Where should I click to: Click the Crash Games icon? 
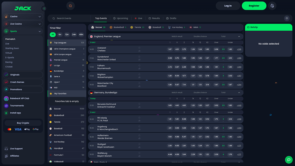pyautogui.click(x=6, y=82)
